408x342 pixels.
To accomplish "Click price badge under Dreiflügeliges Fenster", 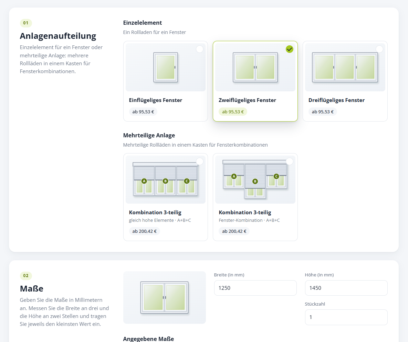I will click(x=323, y=112).
